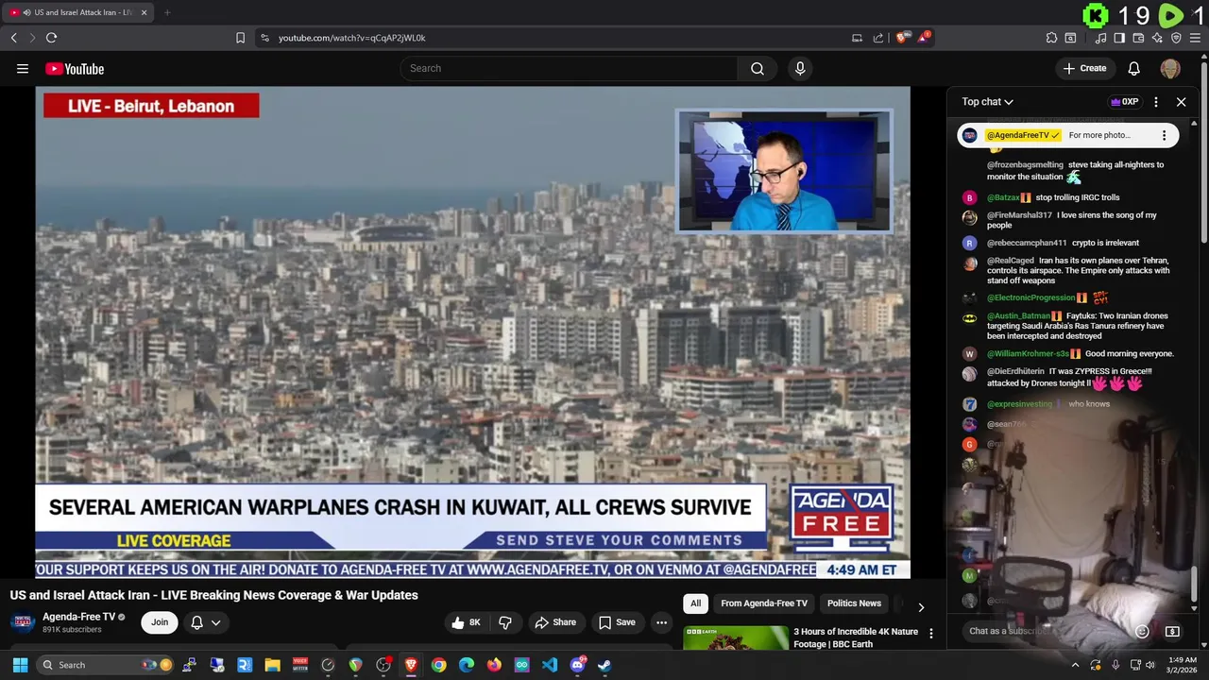The width and height of the screenshot is (1209, 680).
Task: Click the Create button
Action: coord(1084,68)
